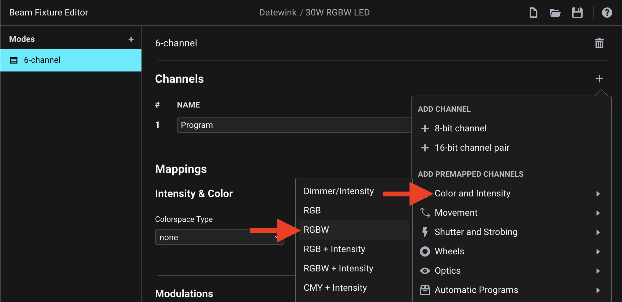This screenshot has height=302, width=622.
Task: Open help with question mark icon
Action: (607, 13)
